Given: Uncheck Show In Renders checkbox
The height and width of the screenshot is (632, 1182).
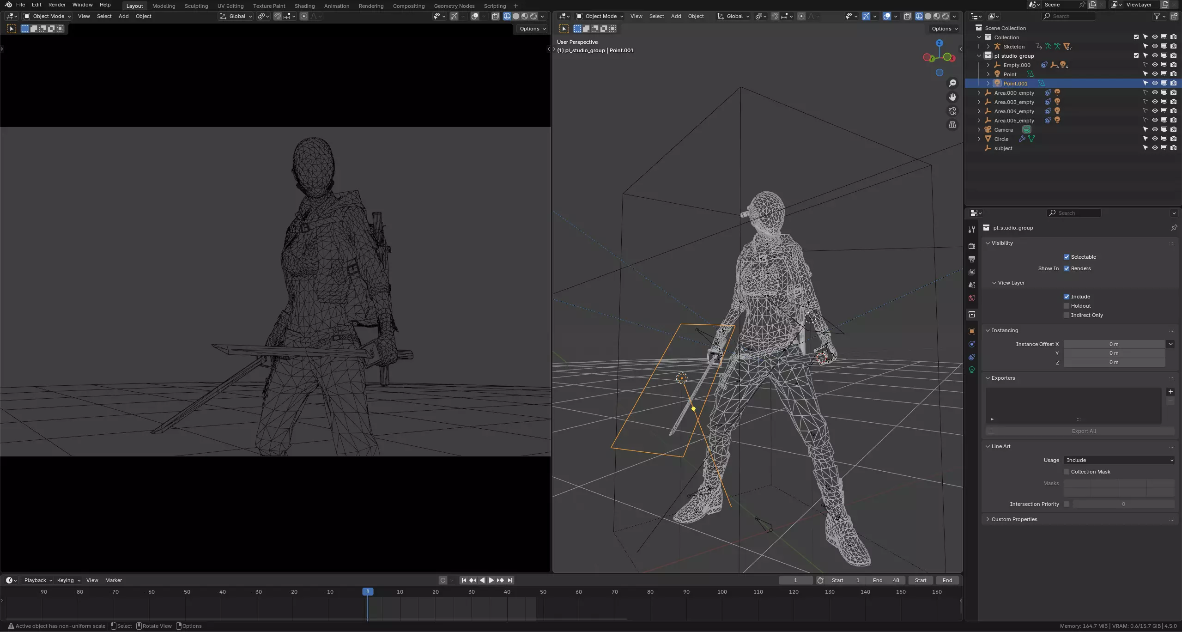Looking at the screenshot, I should [x=1067, y=268].
